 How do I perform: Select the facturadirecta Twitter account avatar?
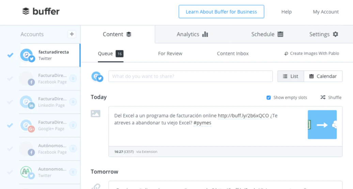click(27, 55)
